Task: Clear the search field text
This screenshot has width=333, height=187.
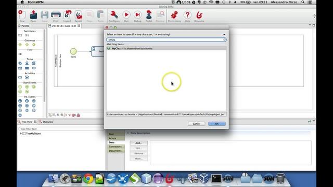Action: [x=224, y=40]
